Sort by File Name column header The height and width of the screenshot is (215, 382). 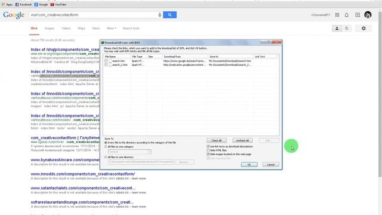click(117, 57)
